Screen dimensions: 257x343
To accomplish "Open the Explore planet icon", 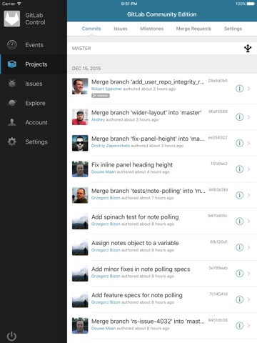I will [x=12, y=103].
